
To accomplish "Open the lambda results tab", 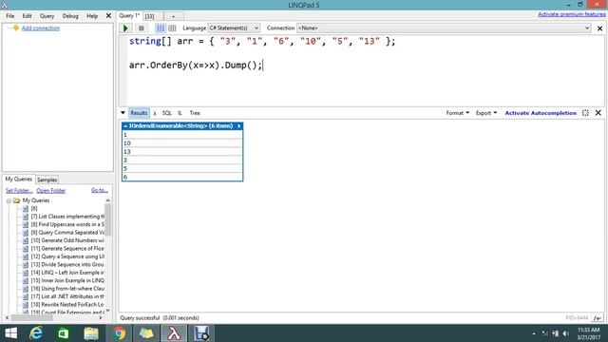I will tap(155, 113).
